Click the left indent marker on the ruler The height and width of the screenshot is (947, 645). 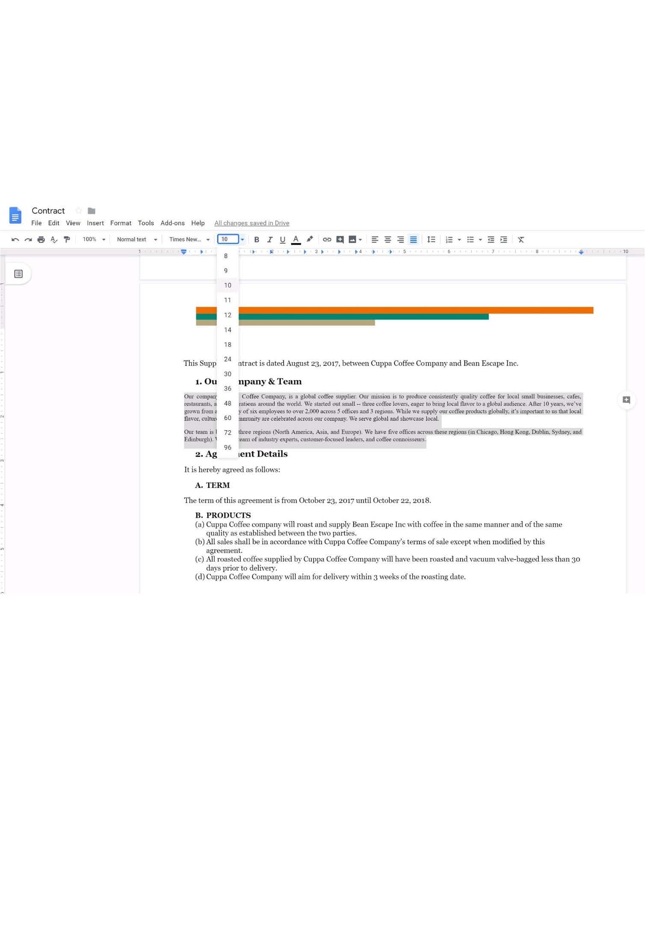[x=184, y=252]
